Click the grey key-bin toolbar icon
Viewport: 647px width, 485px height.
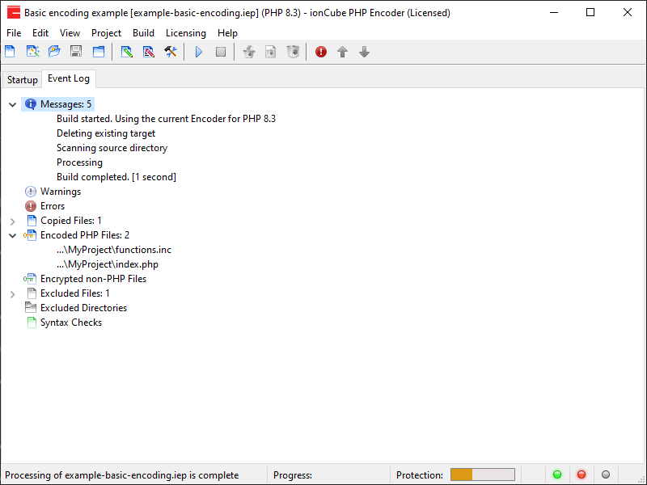[x=249, y=52]
